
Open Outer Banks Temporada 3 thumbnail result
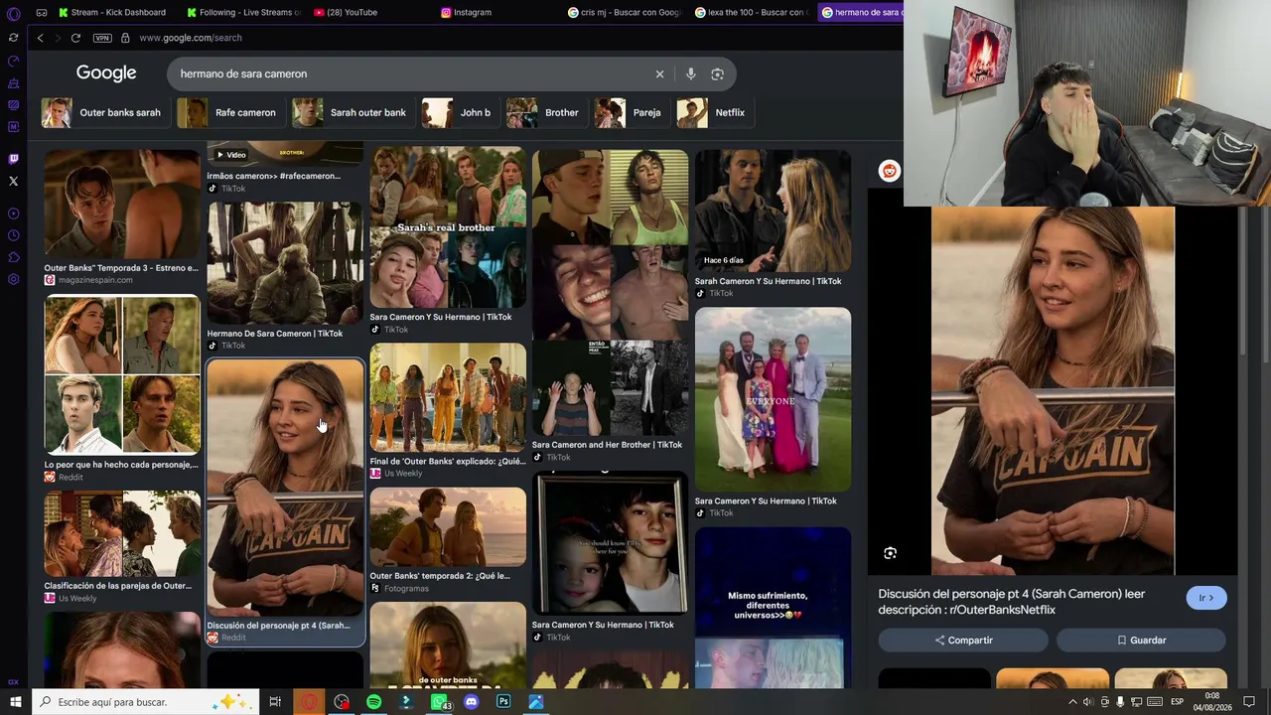(122, 204)
